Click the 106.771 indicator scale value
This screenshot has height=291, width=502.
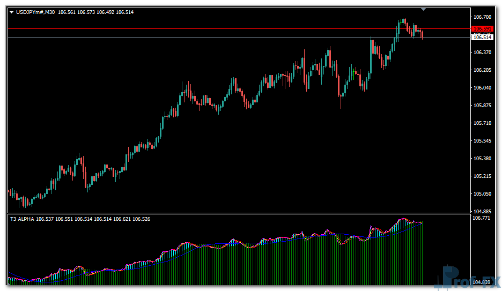pyautogui.click(x=482, y=219)
